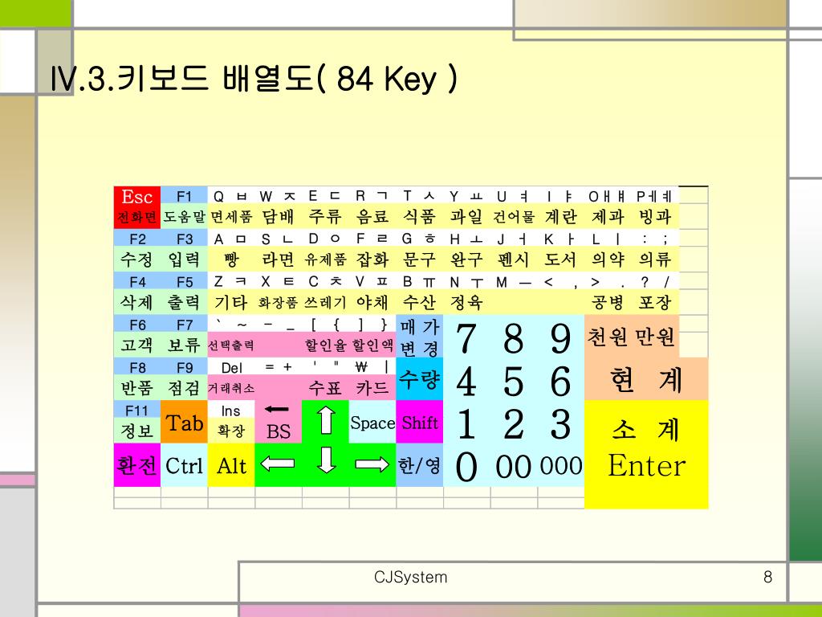The image size is (822, 617).
Task: Click the 포장 packaging key
Action: point(655,293)
